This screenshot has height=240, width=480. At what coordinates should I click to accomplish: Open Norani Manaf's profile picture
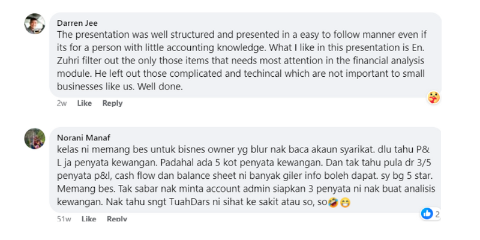35,139
